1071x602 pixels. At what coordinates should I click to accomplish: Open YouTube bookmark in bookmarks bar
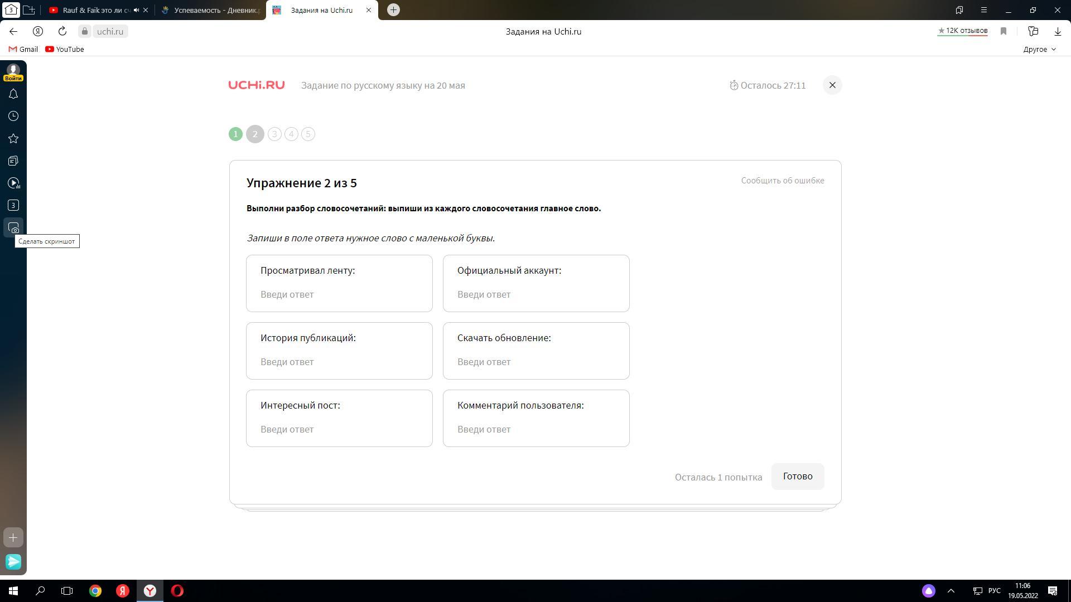coord(65,49)
